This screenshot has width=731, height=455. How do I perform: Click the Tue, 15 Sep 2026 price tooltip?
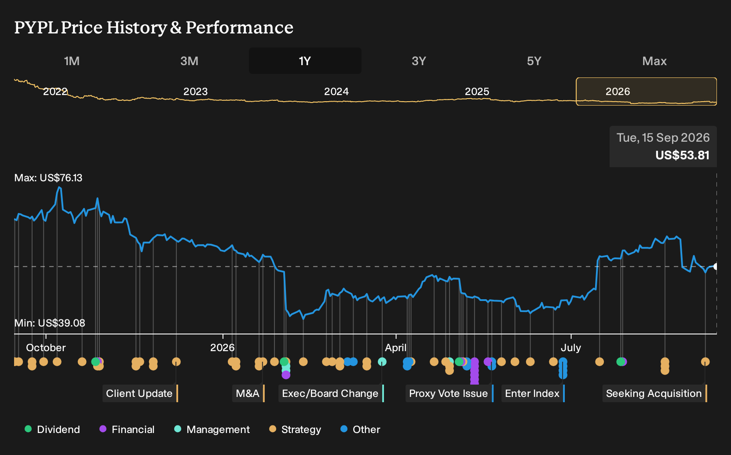point(663,147)
